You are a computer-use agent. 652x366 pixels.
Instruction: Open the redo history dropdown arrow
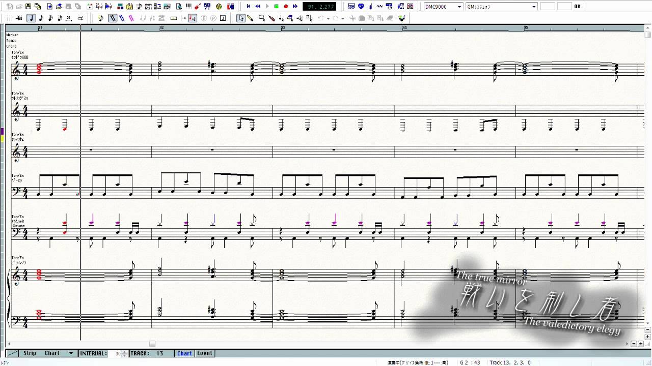pyautogui.click(x=343, y=18)
